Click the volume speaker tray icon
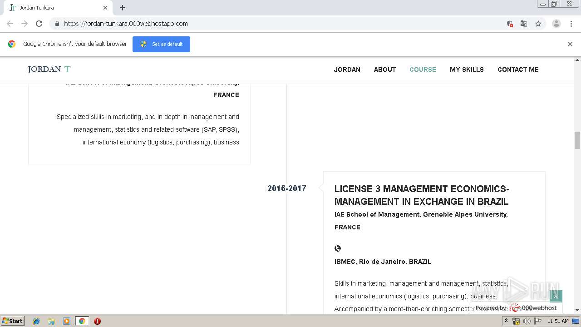Image resolution: width=581 pixels, height=327 pixels. [x=527, y=321]
